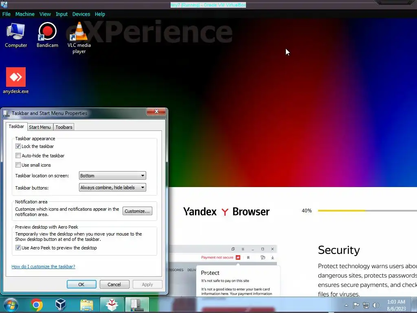Open VirtualBox Help menu
Image resolution: width=417 pixels, height=313 pixels.
click(100, 14)
